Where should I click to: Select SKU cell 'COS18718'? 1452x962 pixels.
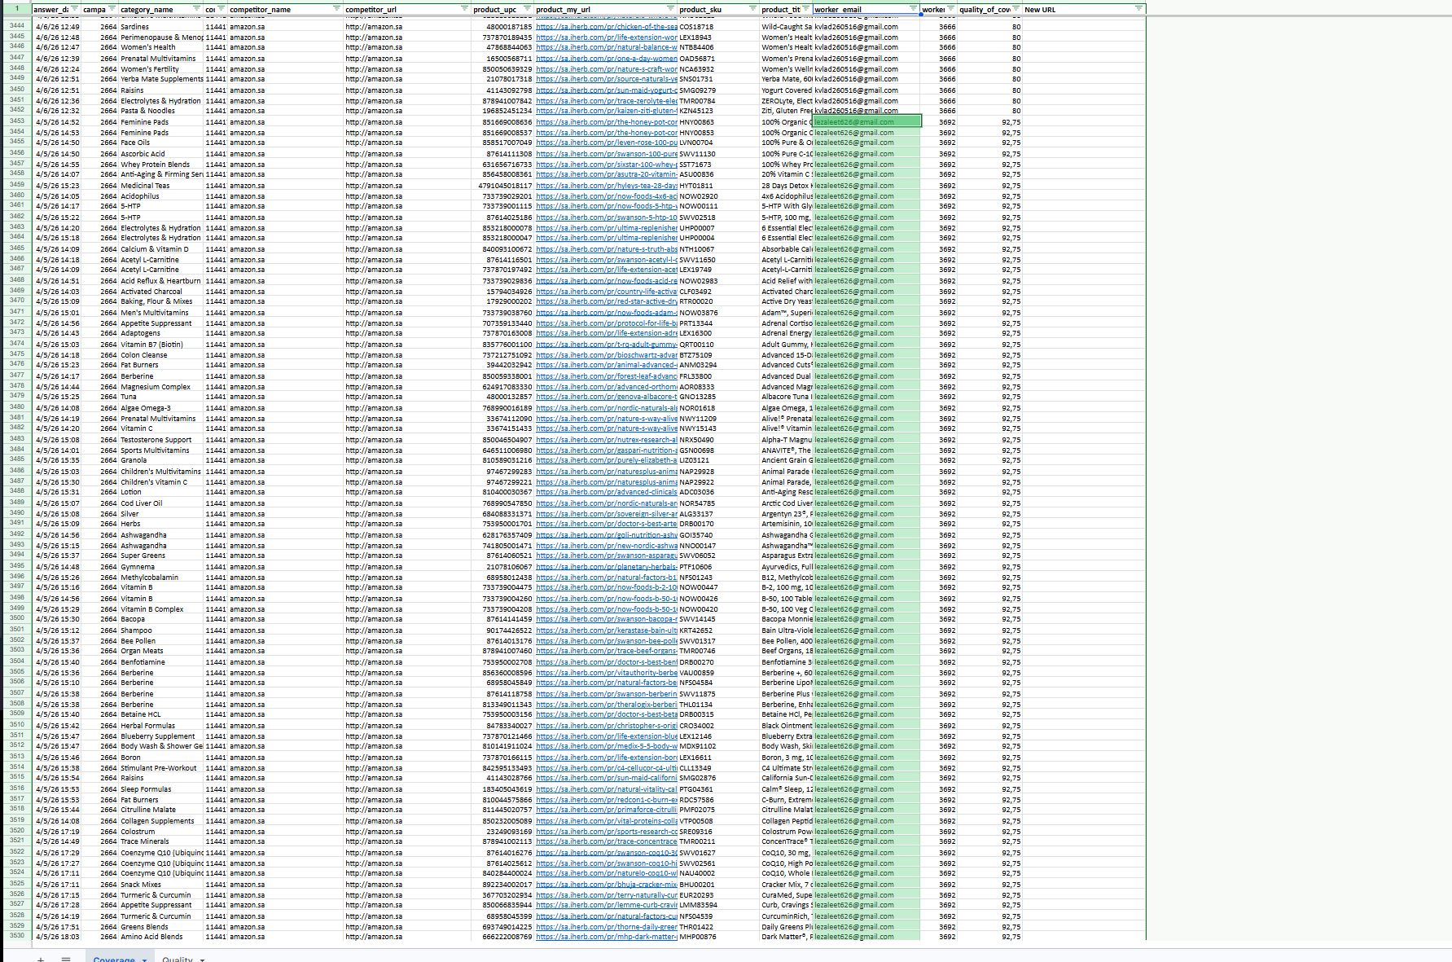click(x=718, y=26)
